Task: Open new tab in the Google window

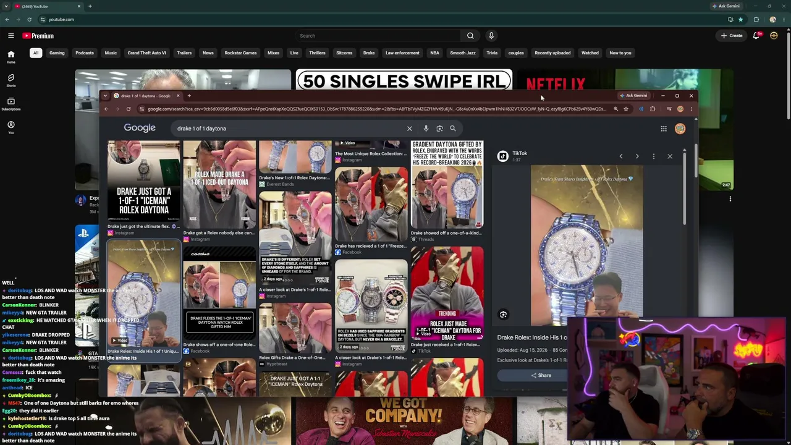Action: coord(189,96)
